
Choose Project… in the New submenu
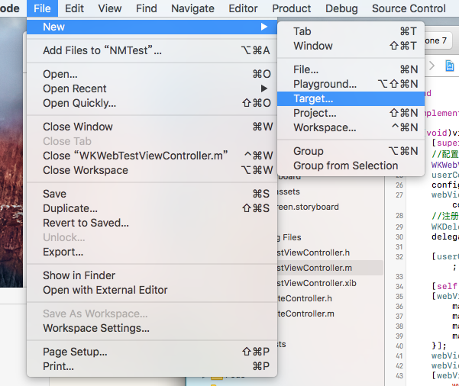(315, 113)
